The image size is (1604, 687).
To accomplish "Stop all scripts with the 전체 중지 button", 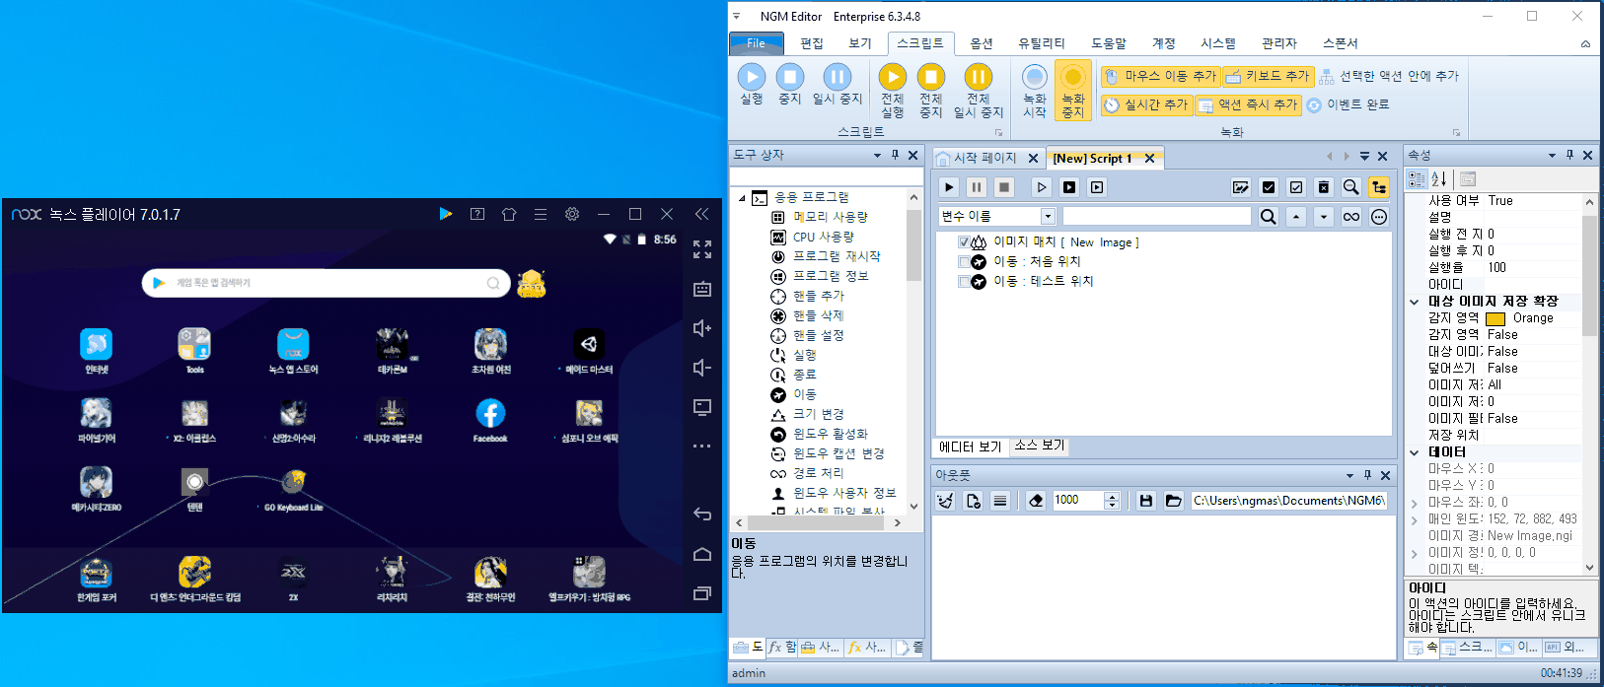I will pos(931,91).
